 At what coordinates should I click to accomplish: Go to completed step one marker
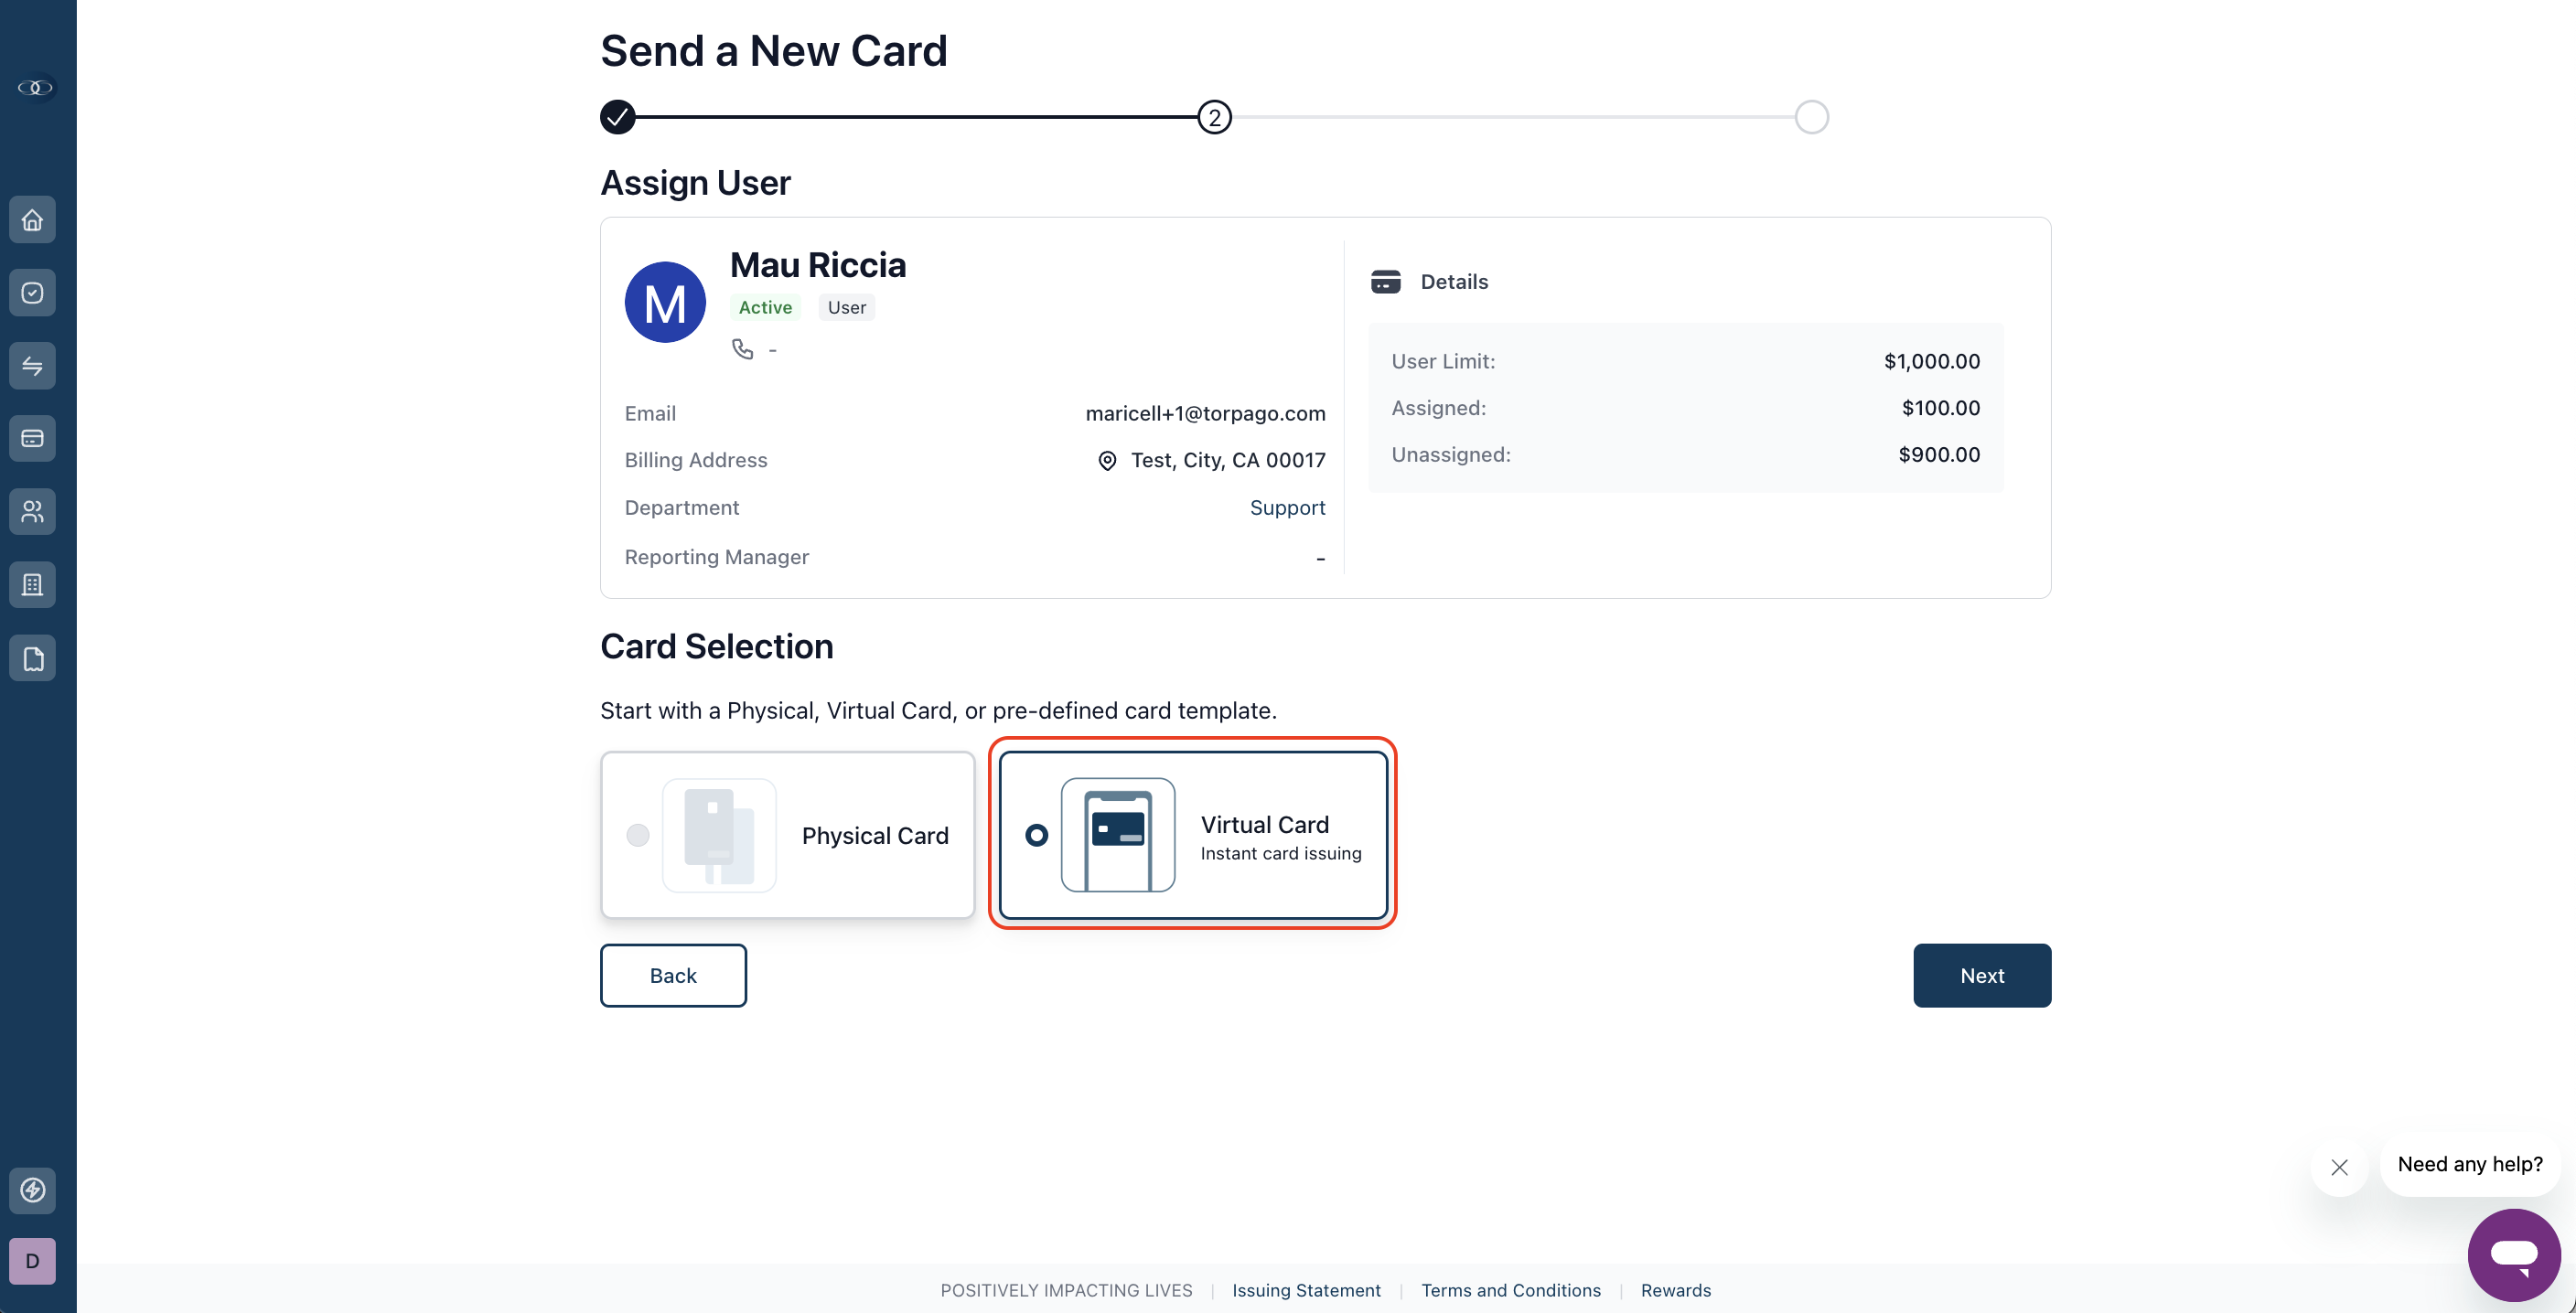point(618,117)
